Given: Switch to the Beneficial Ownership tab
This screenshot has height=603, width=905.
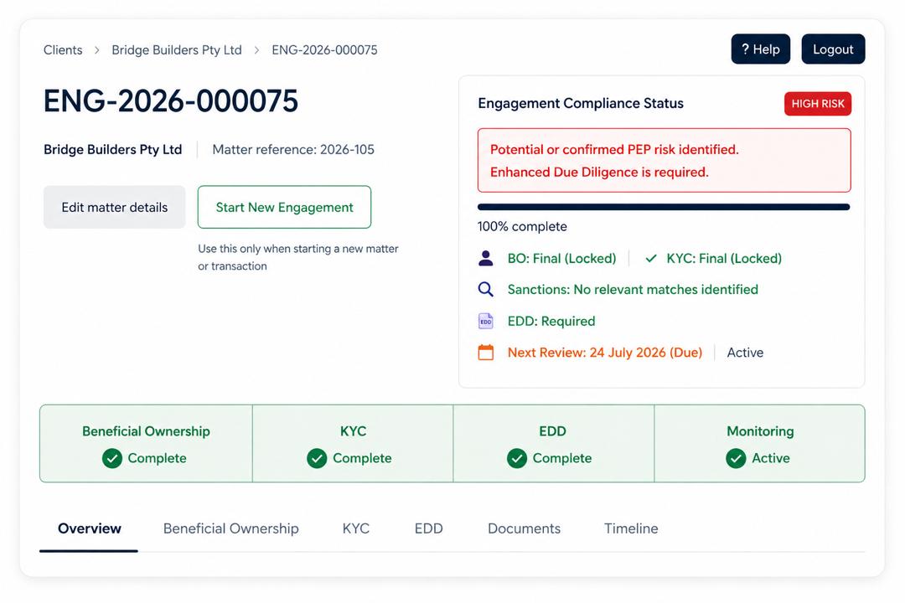Looking at the screenshot, I should click(x=231, y=528).
